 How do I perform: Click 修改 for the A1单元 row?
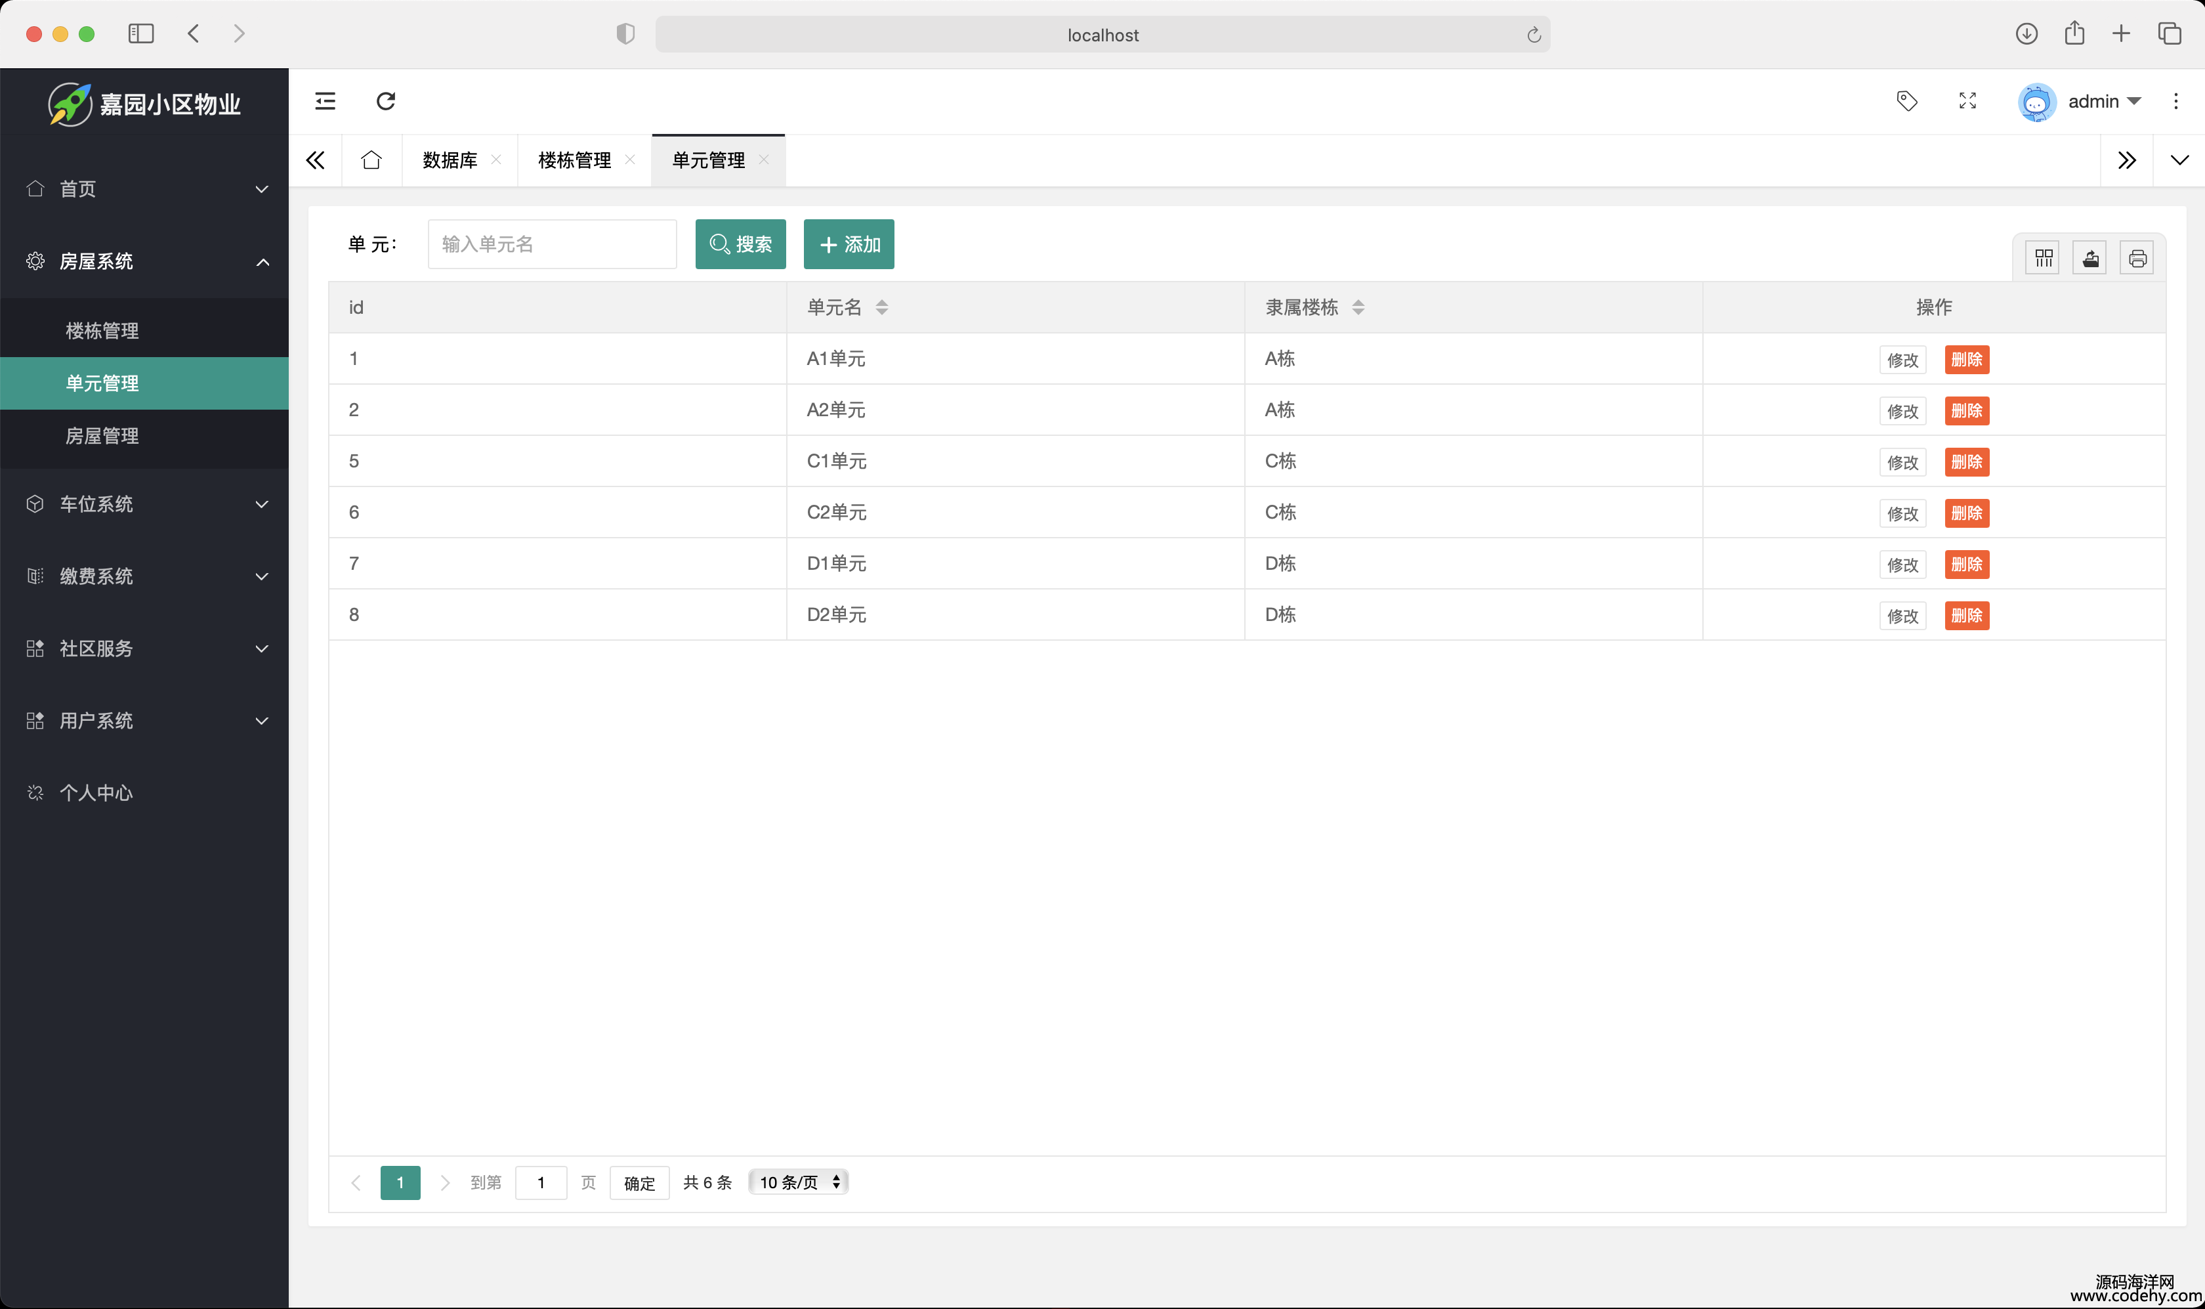(x=1902, y=360)
